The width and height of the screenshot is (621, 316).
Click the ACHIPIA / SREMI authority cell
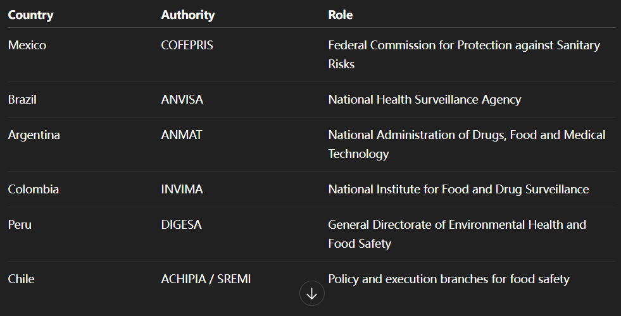pos(206,279)
